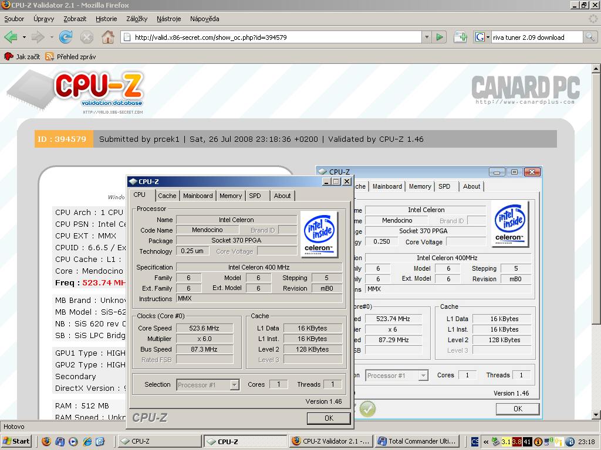This screenshot has width=601, height=450.
Task: Click the Core Speed value 523.6 MHz
Action: (204, 328)
